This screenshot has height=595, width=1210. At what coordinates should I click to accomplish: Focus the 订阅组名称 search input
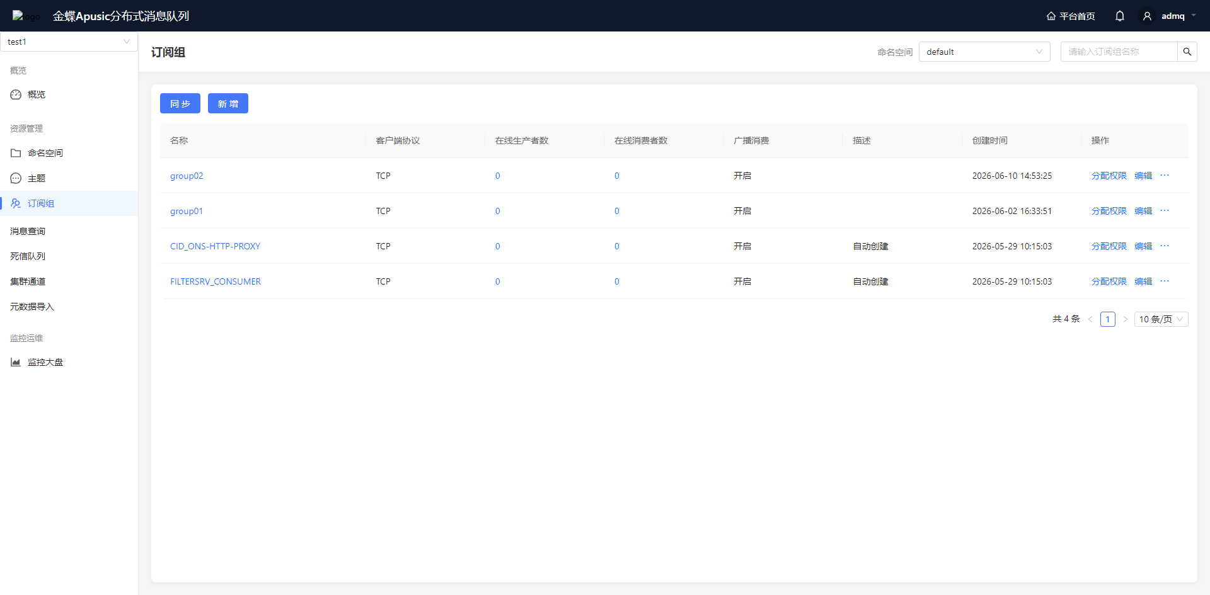point(1119,52)
